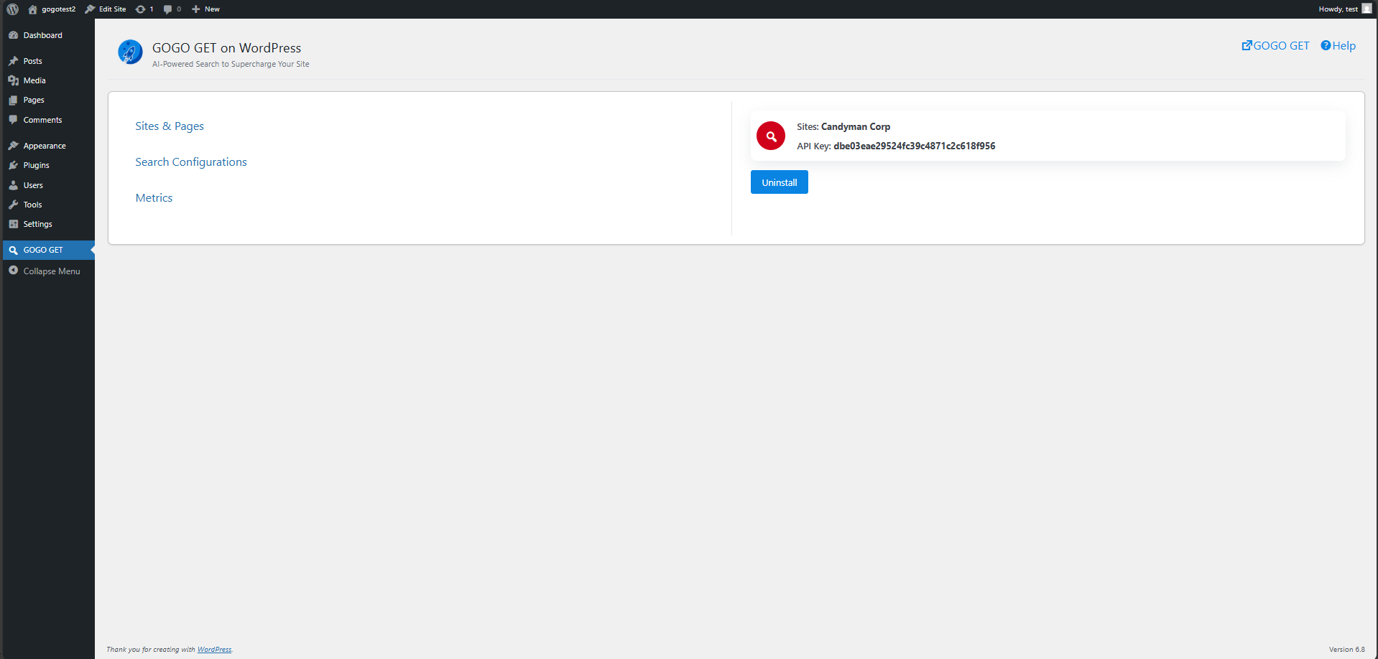
Task: Click the home icon beside gogotest2
Action: point(32,9)
